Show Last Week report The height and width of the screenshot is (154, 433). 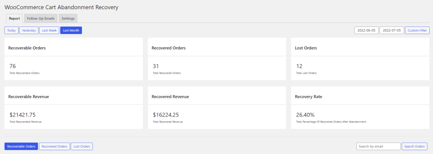click(49, 31)
